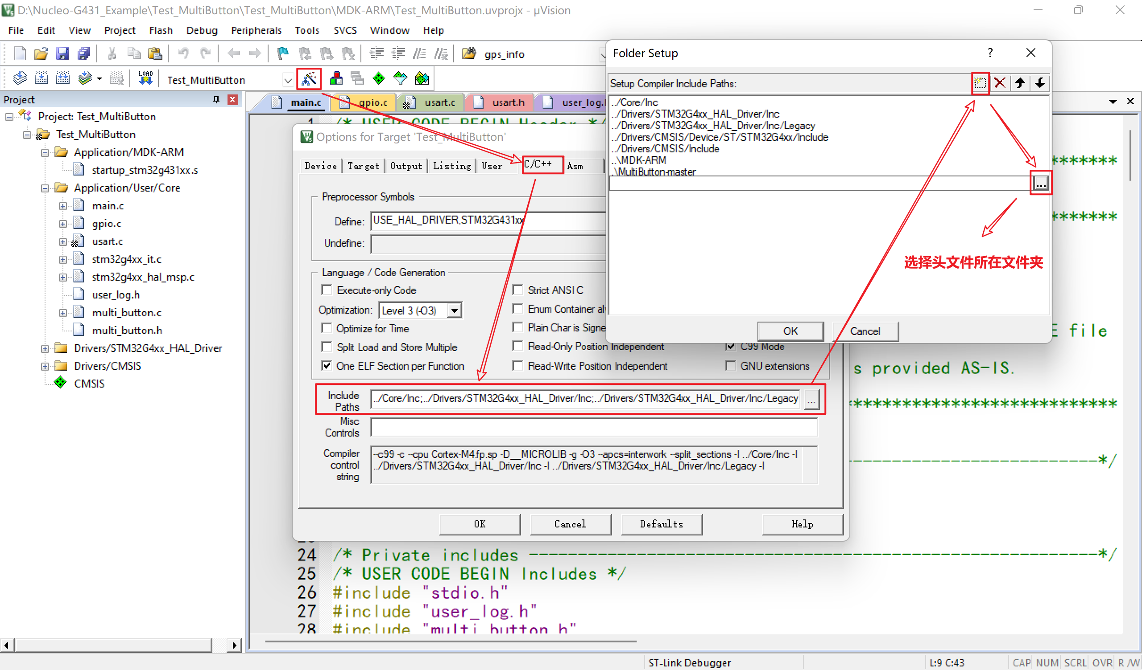Open the editor tab list dropdown arrow
Screen dimensions: 1142x670
pyautogui.click(x=1113, y=102)
